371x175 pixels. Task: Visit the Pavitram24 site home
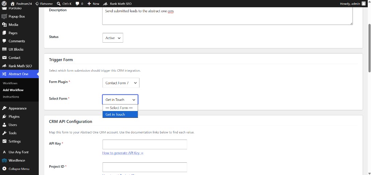coord(21,4)
